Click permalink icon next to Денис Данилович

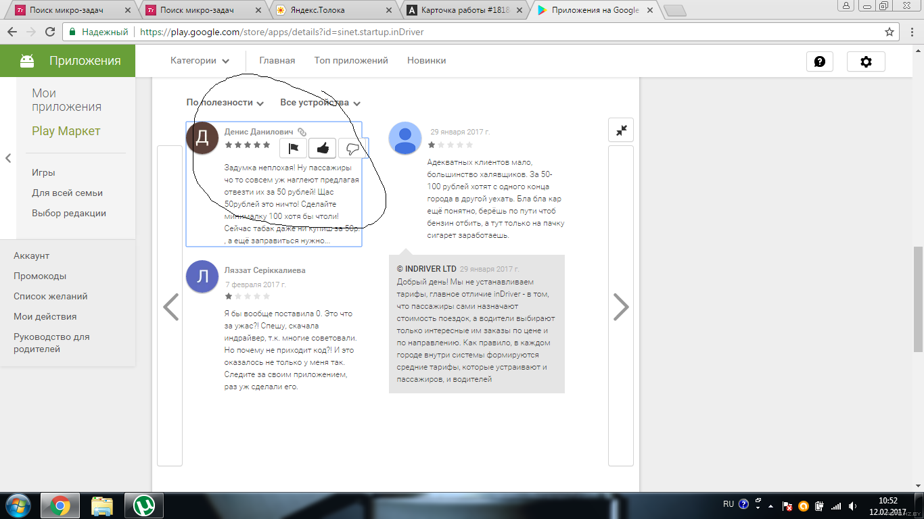(302, 132)
